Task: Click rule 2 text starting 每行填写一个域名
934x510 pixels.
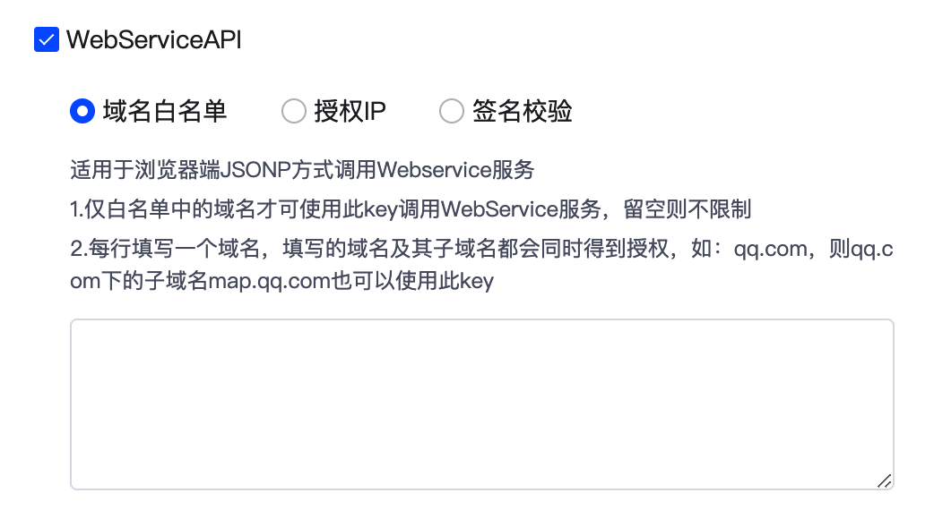Action: coord(482,265)
